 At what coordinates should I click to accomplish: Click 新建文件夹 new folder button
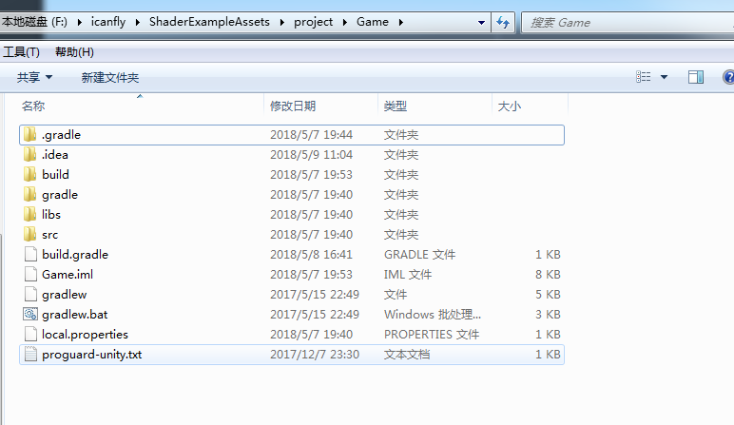(110, 77)
